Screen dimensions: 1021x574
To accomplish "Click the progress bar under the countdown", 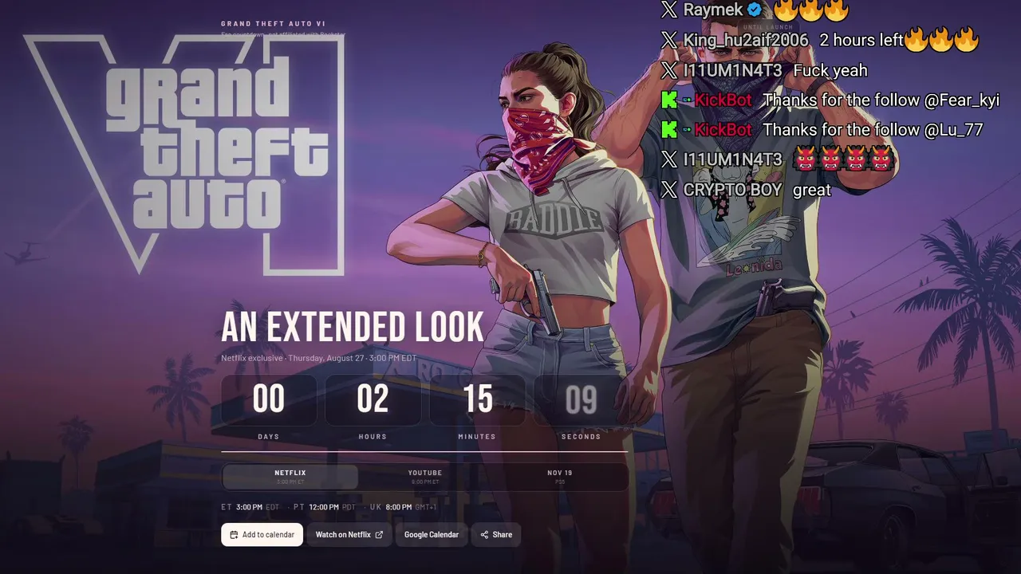I will click(x=424, y=452).
